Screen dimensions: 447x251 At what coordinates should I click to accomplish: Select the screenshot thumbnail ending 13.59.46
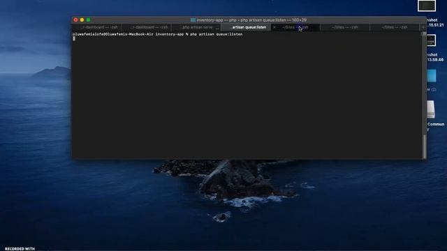(x=431, y=40)
